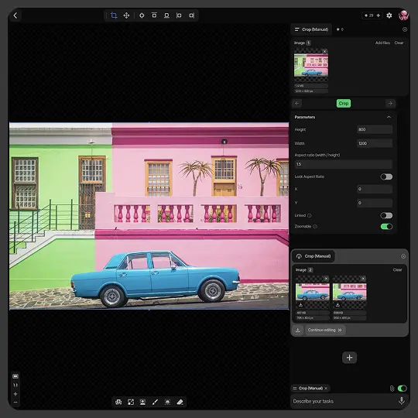Open settings gear in top-right corner
Viewport: 418px width, 418px height.
(389, 15)
